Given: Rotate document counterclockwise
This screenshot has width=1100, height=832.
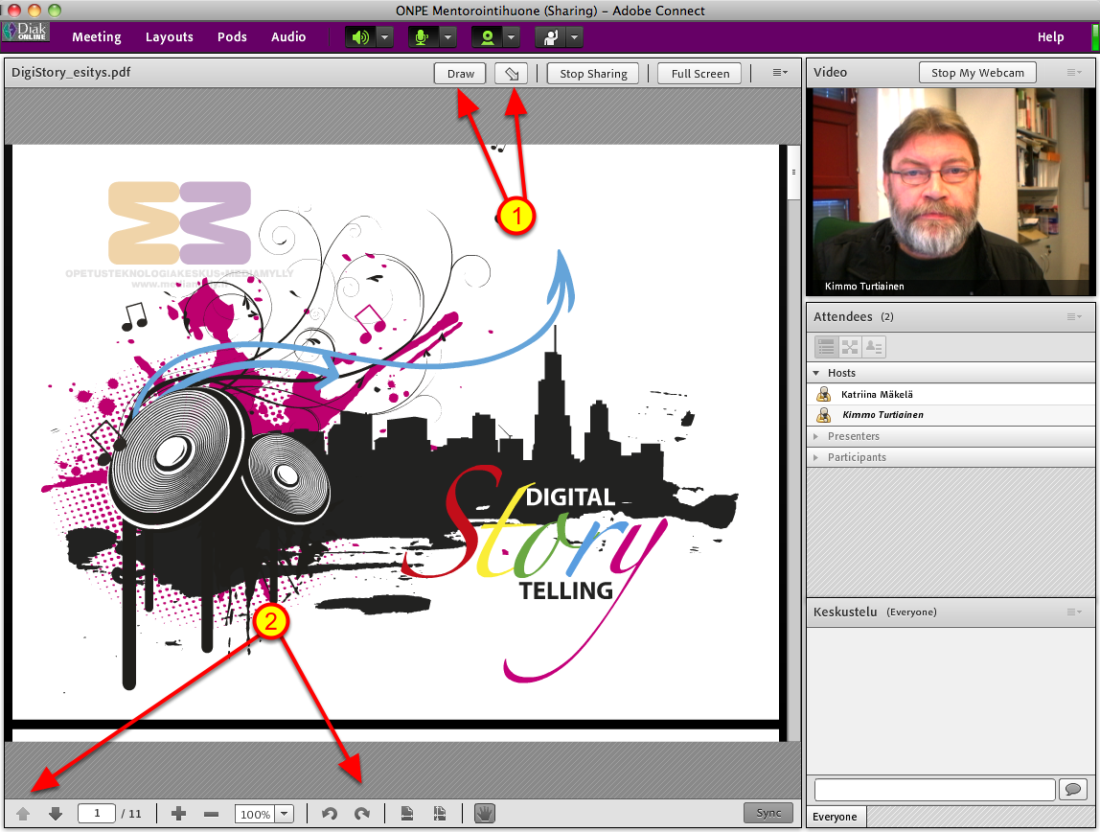Looking at the screenshot, I should point(329,814).
